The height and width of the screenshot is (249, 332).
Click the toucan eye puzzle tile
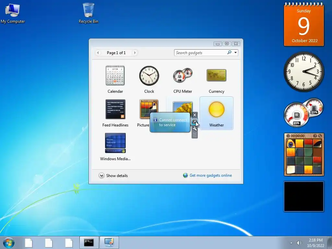tap(291, 143)
